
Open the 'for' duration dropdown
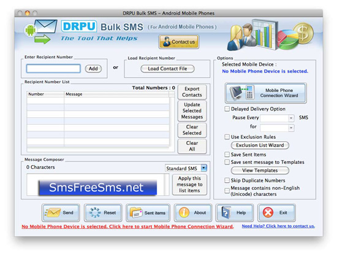coord(277,128)
